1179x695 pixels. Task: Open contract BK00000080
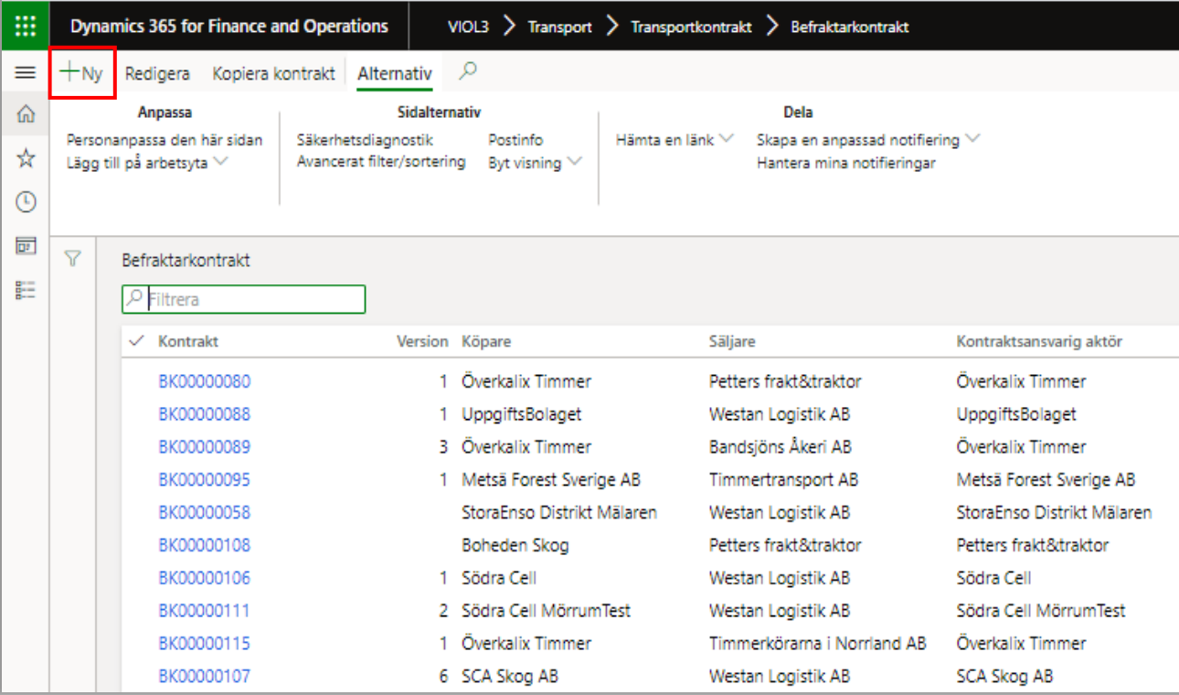click(x=204, y=381)
